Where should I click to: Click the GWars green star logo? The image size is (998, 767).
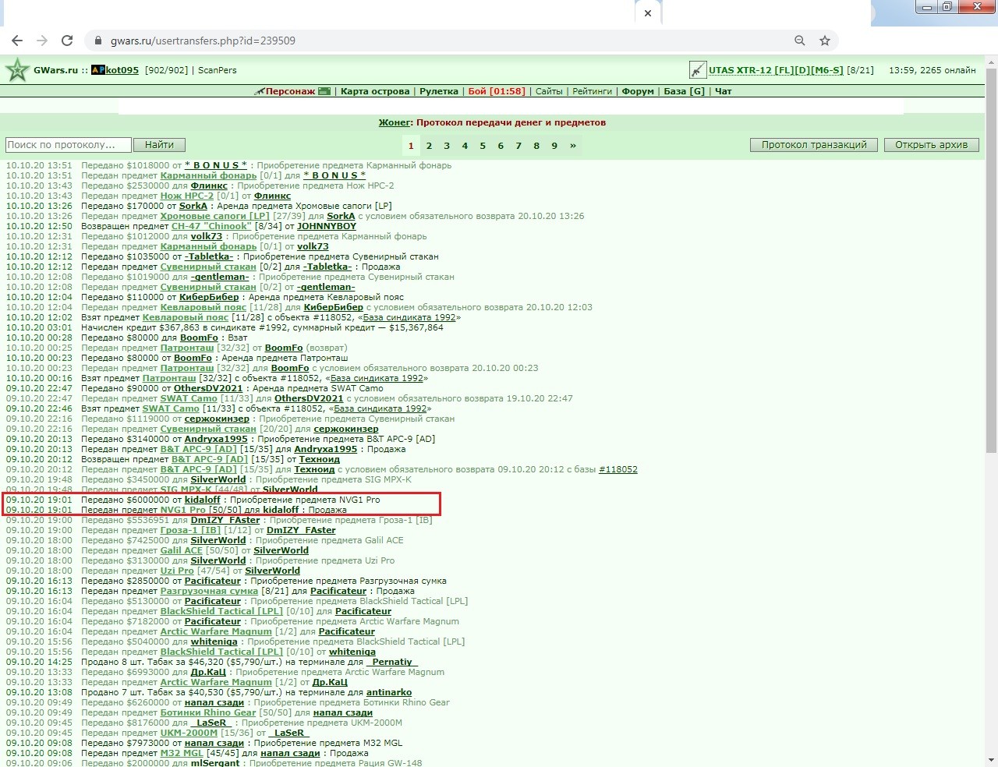(x=16, y=70)
